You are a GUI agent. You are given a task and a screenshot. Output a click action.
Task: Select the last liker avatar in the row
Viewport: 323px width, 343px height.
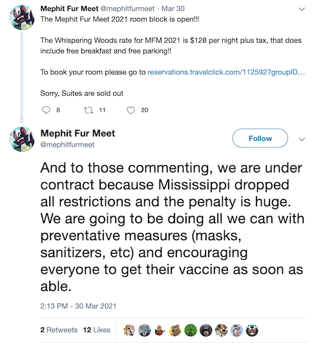[x=252, y=330]
